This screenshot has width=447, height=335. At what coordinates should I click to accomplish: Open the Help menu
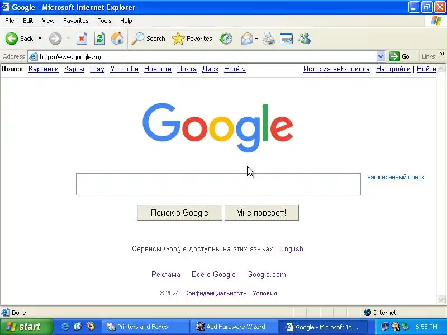click(126, 21)
